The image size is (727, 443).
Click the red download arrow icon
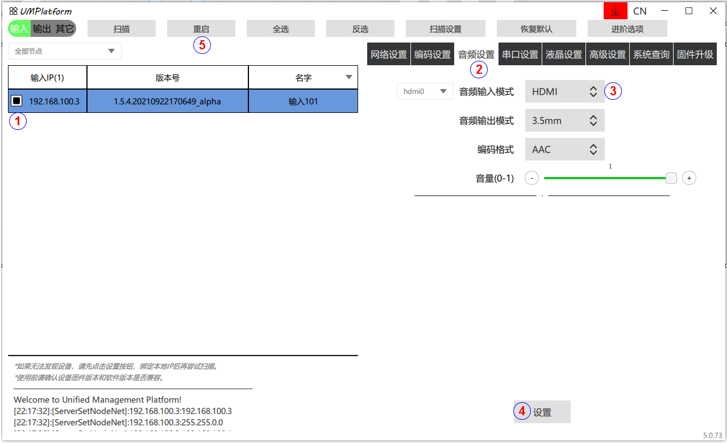[615, 11]
